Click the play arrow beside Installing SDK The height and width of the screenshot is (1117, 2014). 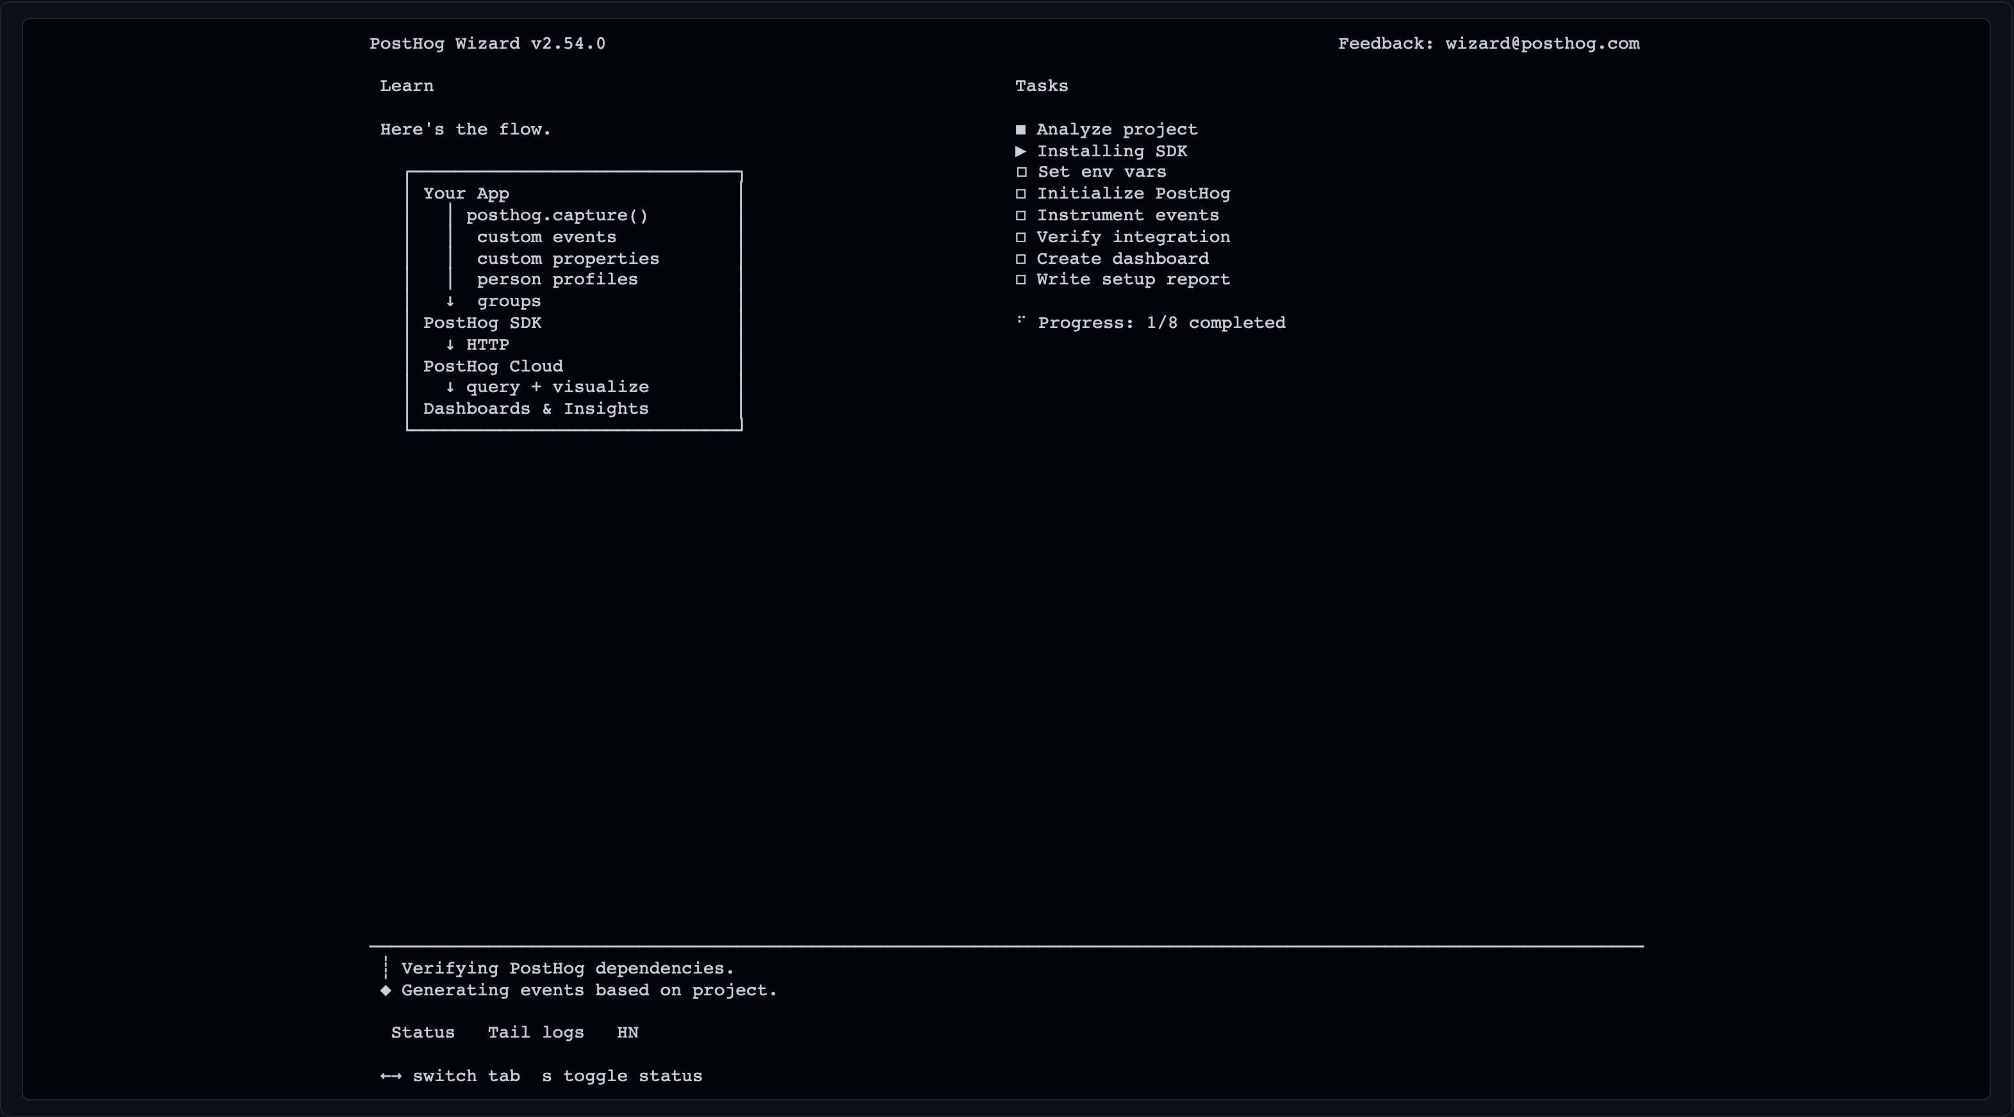tap(1020, 151)
